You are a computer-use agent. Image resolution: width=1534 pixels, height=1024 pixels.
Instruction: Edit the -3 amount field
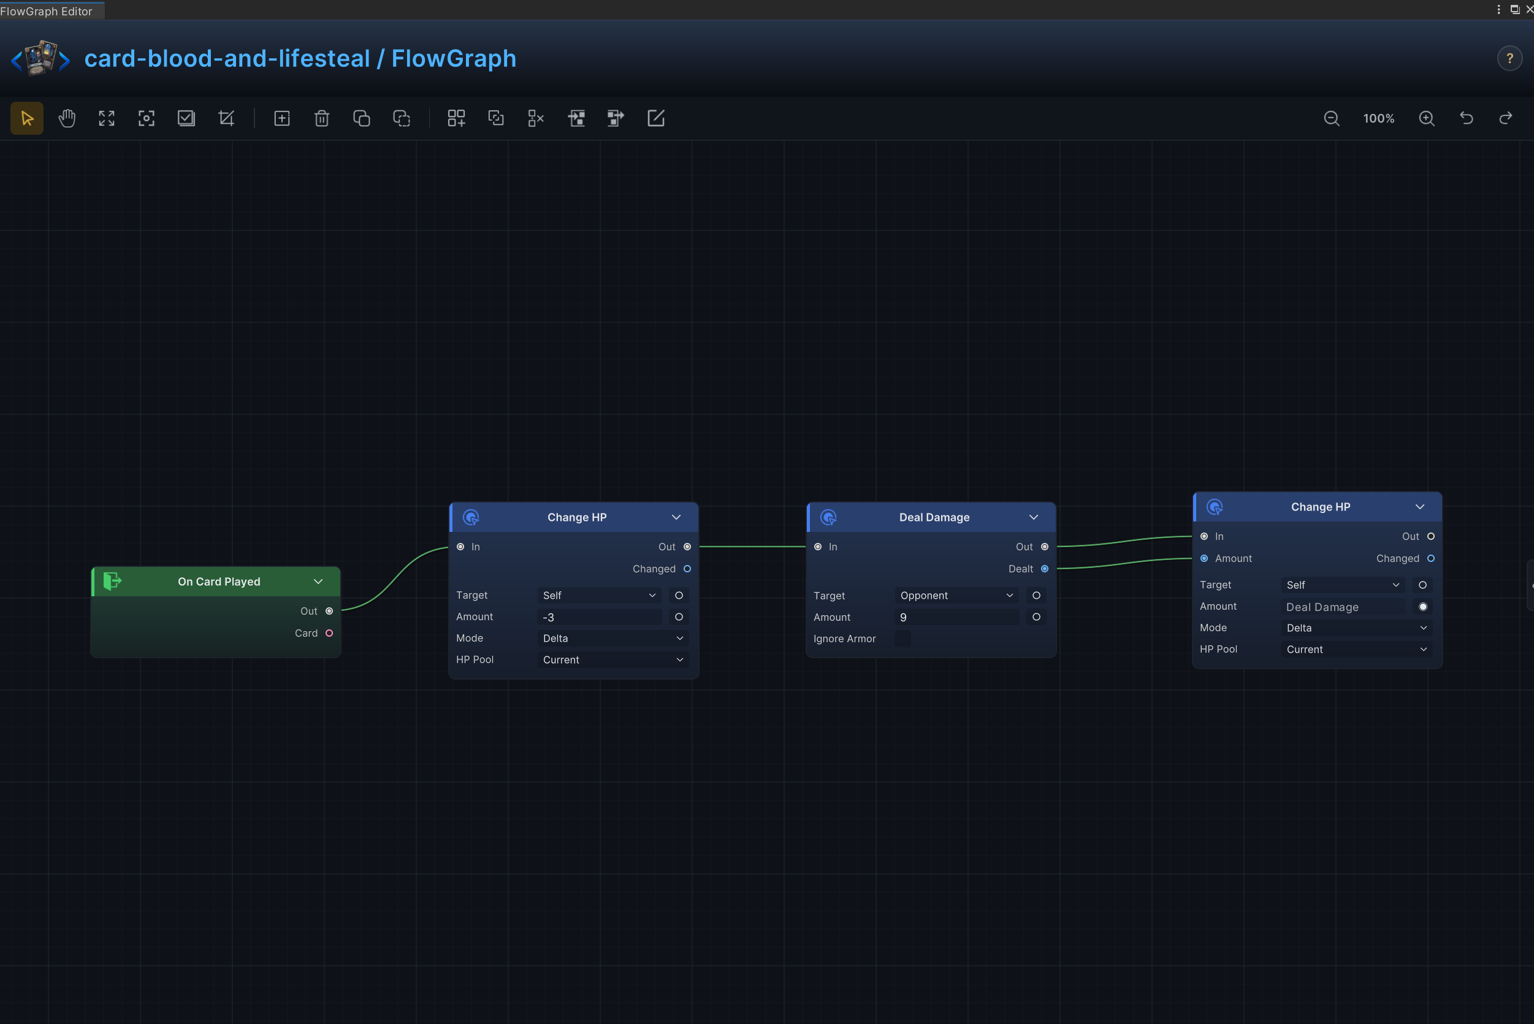pos(599,617)
